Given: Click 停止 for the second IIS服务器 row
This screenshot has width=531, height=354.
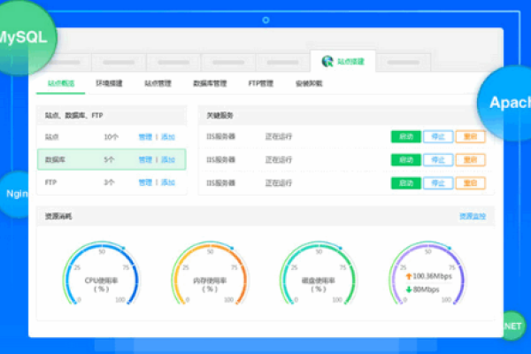Looking at the screenshot, I should (438, 160).
